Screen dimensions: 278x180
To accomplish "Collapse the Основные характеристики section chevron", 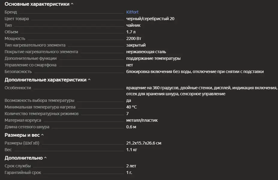I will (72, 4).
